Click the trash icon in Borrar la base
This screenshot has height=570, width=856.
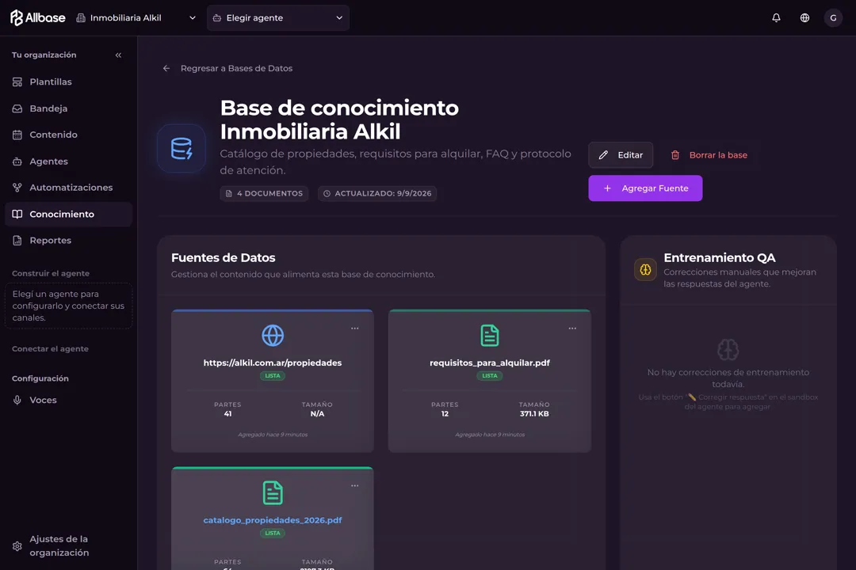675,155
